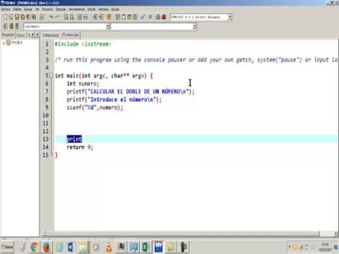
Task: Open Excel from the taskbar
Action: (x=146, y=247)
